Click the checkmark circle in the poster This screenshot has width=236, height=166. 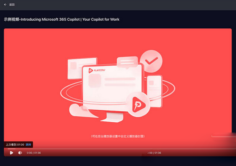click(x=151, y=61)
